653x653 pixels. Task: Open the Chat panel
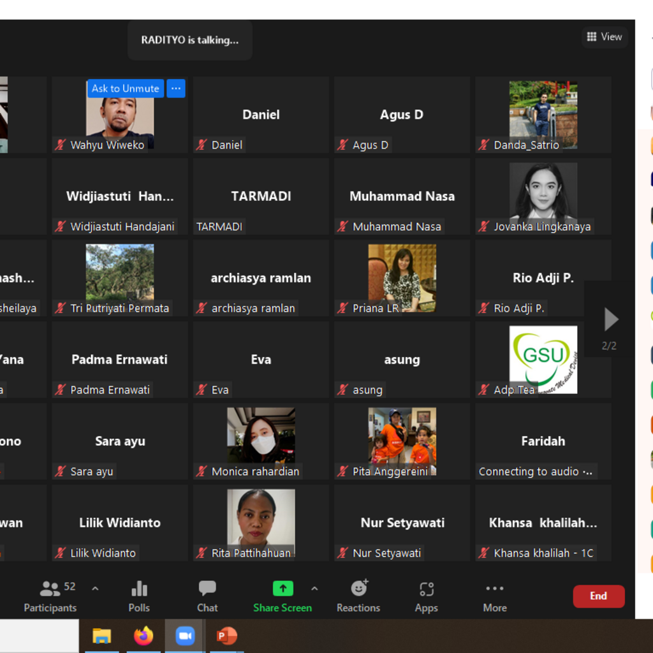click(207, 596)
